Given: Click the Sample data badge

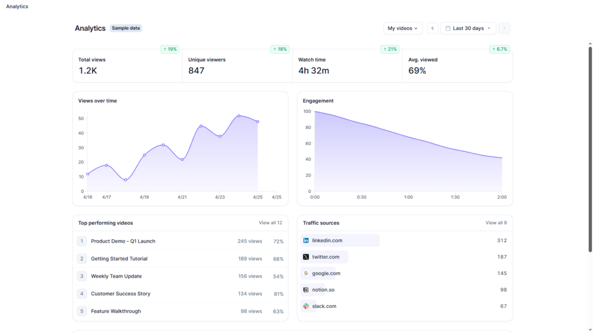Looking at the screenshot, I should pos(126,28).
